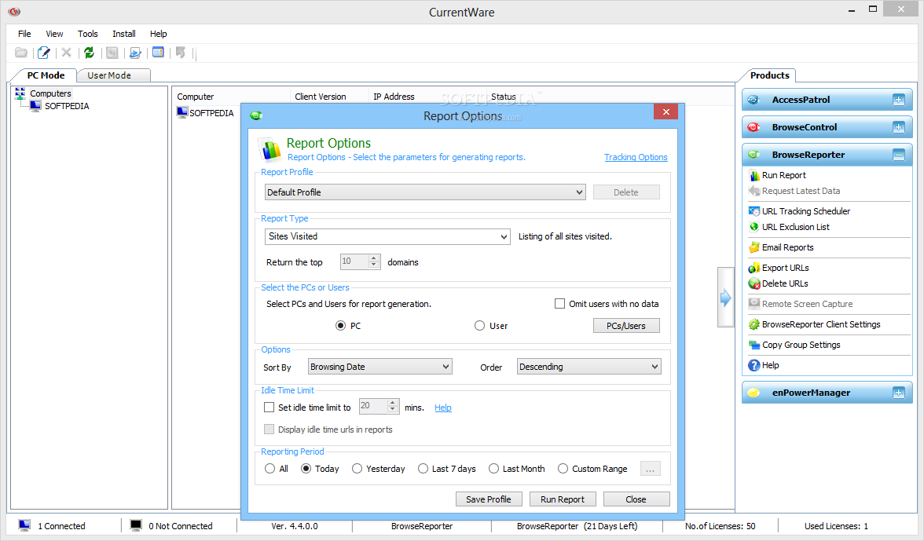Screen dimensions: 924x541
Task: Click the Export URLs icon
Action: click(x=754, y=268)
